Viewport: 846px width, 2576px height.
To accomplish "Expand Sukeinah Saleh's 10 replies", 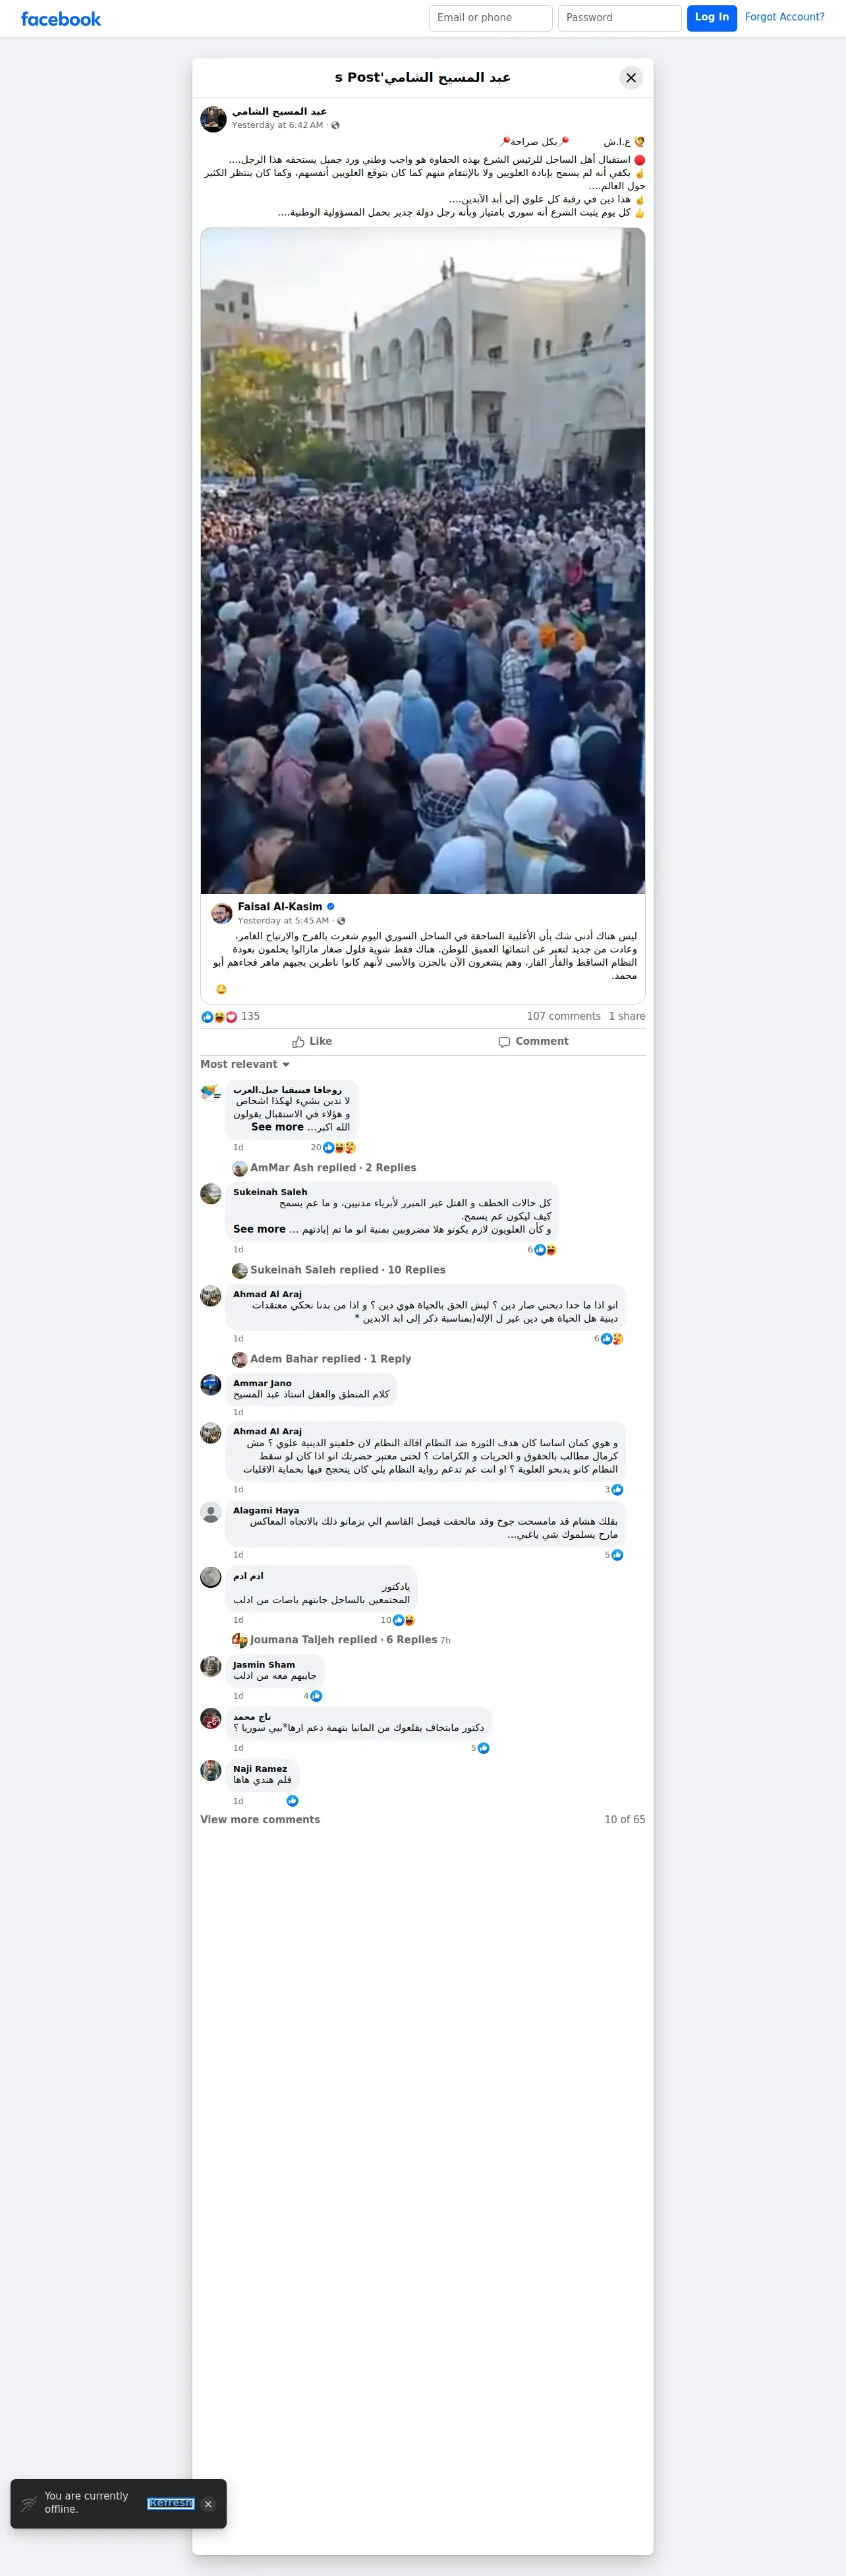I will point(339,1270).
